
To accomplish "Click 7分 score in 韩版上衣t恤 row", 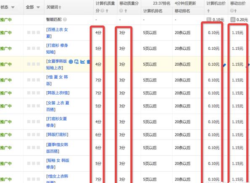I will pyautogui.click(x=98, y=93).
